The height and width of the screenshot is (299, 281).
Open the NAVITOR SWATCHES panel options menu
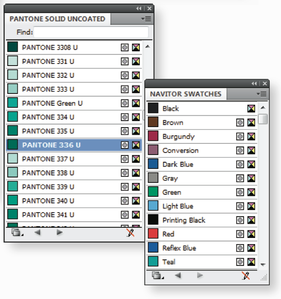[x=262, y=94]
